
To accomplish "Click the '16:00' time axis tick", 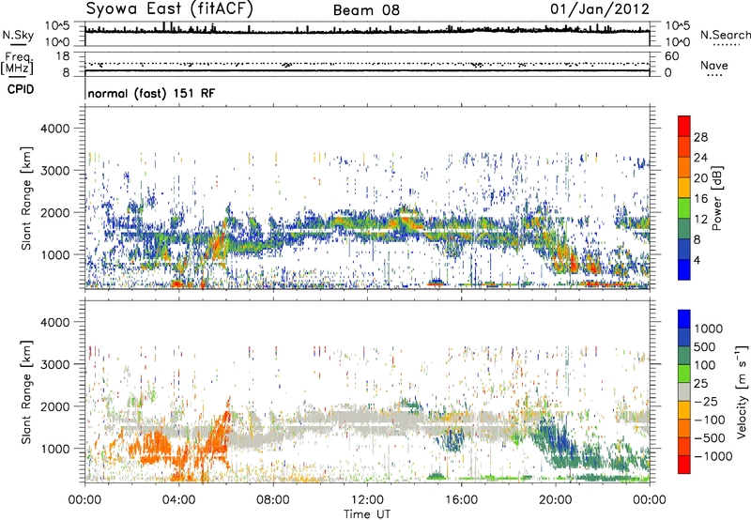I will 461,500.
